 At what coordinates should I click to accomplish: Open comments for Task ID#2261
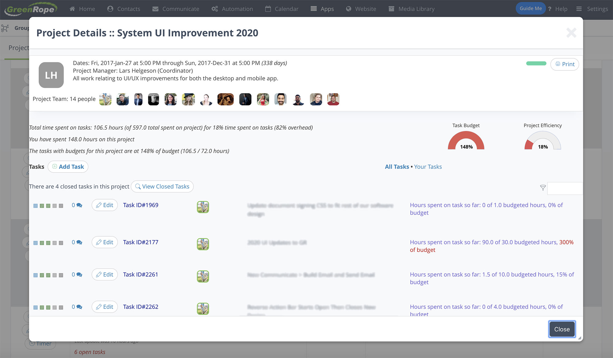point(77,274)
